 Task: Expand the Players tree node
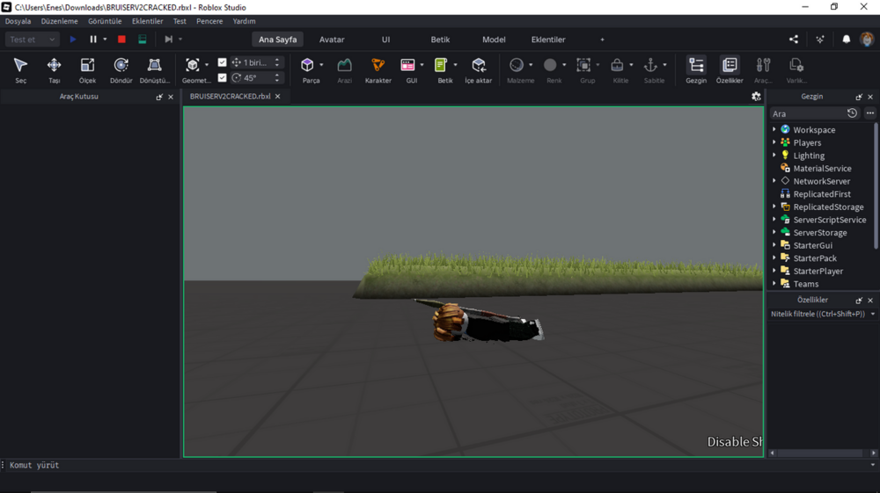(x=774, y=142)
